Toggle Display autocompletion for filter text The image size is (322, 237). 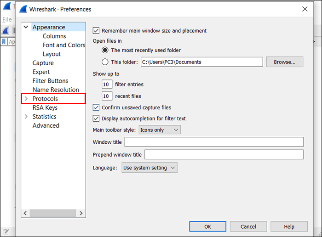96,118
